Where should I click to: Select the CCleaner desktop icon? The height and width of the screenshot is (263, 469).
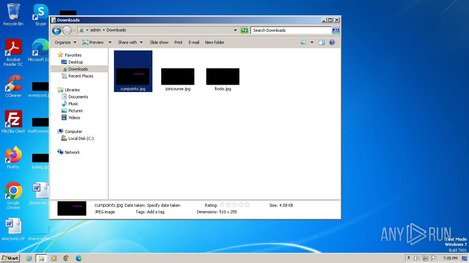(13, 86)
